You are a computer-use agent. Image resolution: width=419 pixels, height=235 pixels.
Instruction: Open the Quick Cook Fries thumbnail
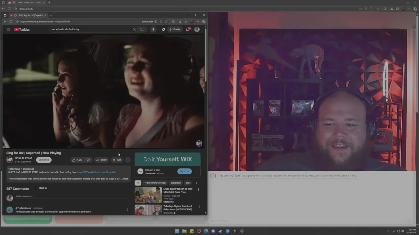tap(148, 195)
